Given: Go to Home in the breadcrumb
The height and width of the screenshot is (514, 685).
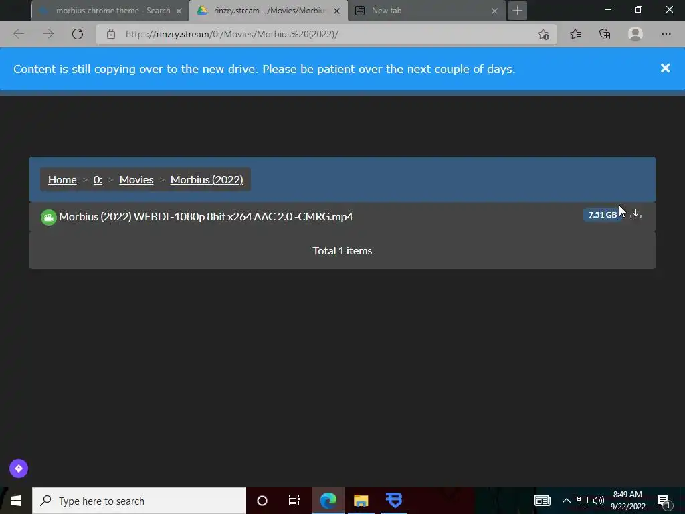Looking at the screenshot, I should click(x=62, y=179).
